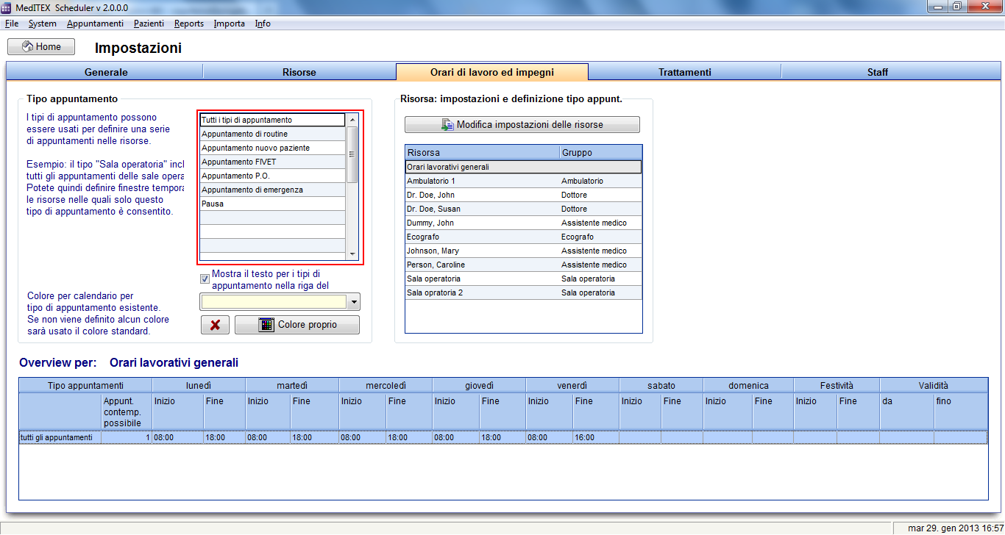Image resolution: width=1005 pixels, height=535 pixels.
Task: Select 'Appuntamento di emergenza' in the list
Action: (x=272, y=190)
